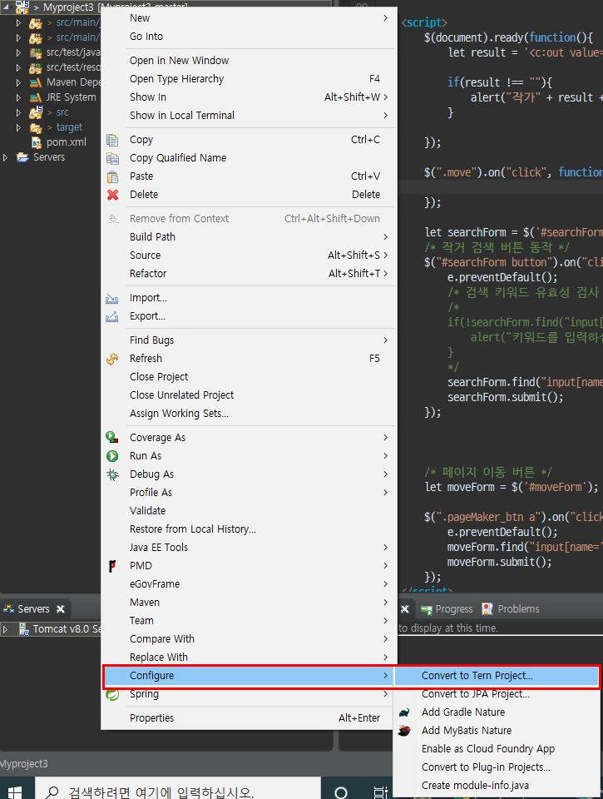Screen dimensions: 603x799
Task: Click the Copy icon in context menu
Action: click(x=112, y=140)
